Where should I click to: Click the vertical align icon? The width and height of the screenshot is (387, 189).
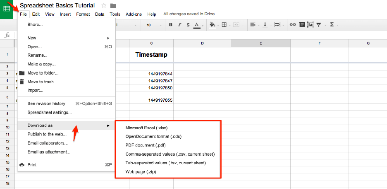click(265, 25)
